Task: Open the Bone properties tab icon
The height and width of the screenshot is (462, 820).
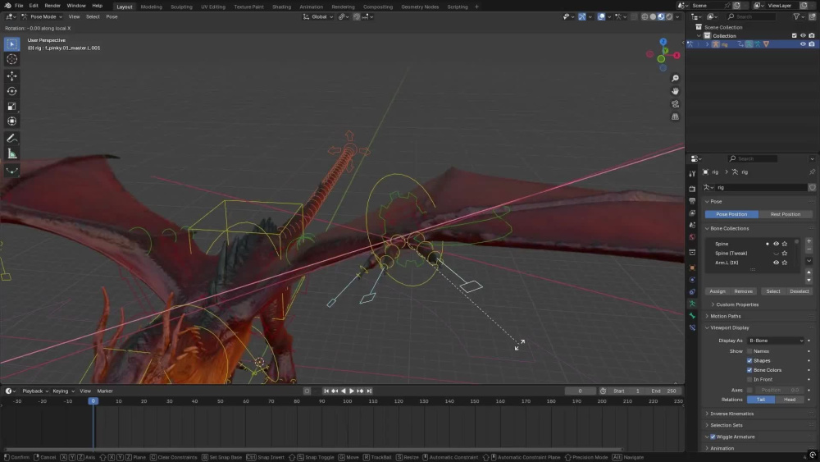Action: (x=692, y=315)
